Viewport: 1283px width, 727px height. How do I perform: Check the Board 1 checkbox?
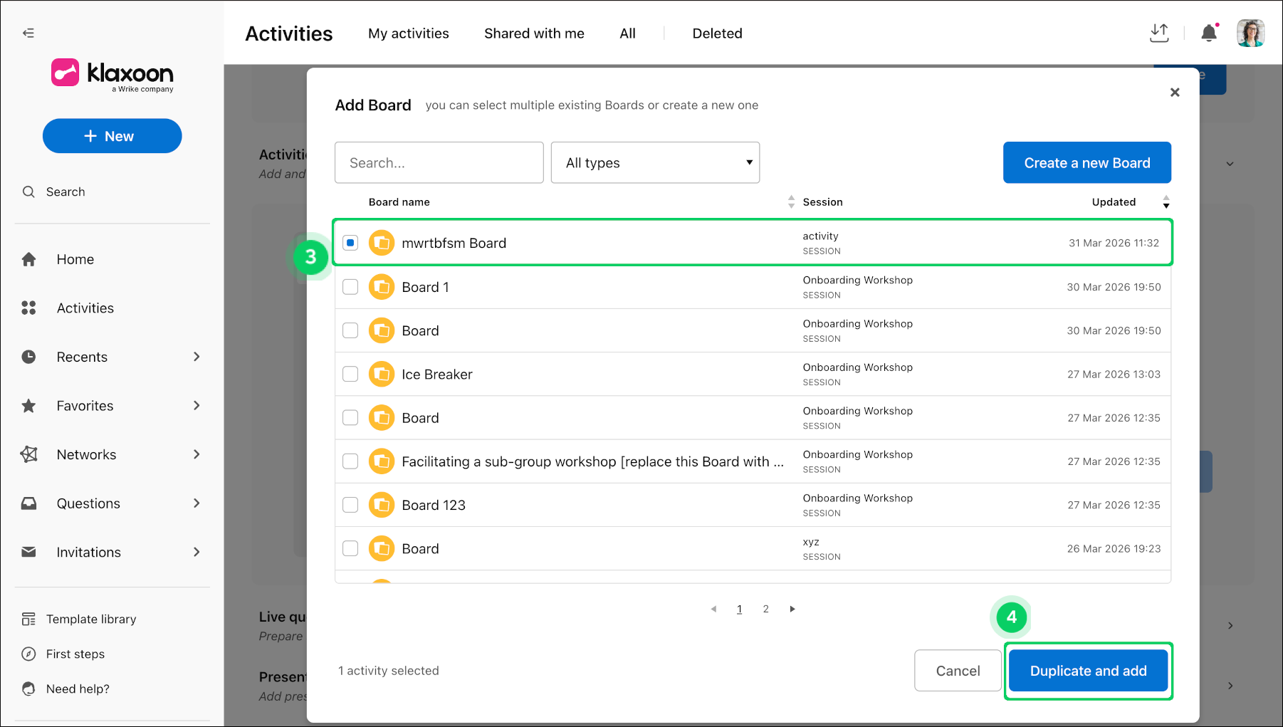click(350, 287)
